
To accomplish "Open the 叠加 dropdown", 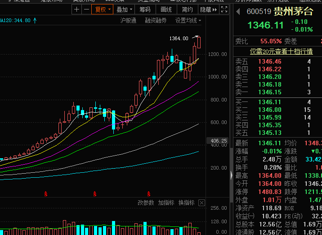I will tap(124, 9).
